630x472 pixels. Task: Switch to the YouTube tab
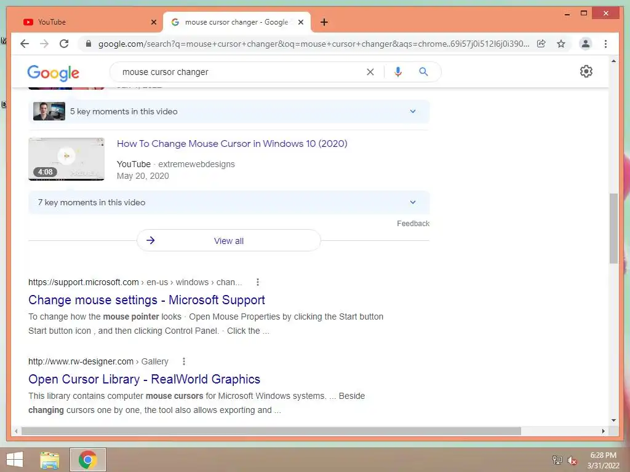point(86,22)
